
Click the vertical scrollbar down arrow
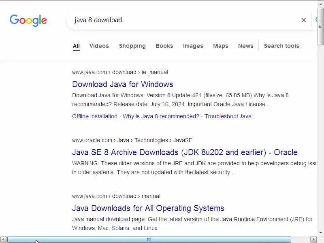click(320, 232)
